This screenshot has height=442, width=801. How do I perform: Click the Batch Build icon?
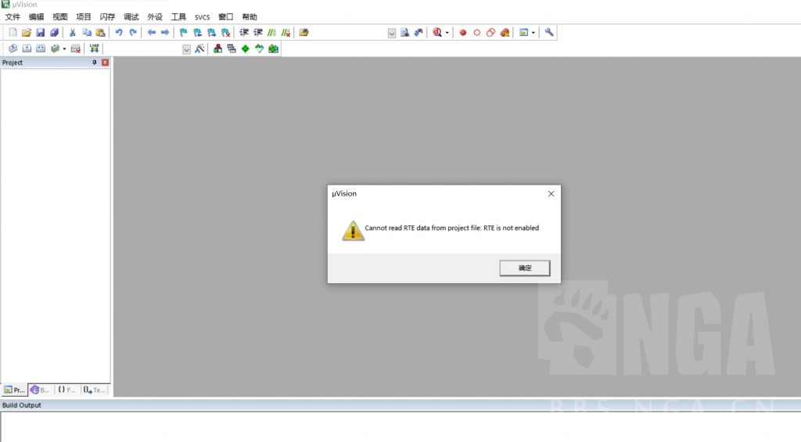[55, 49]
